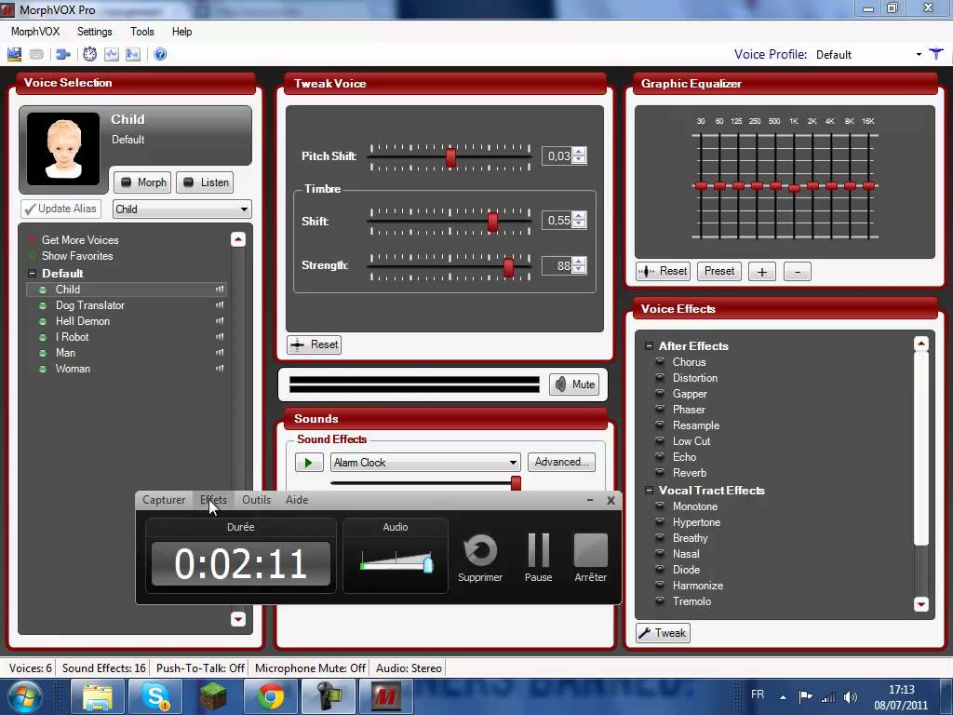Enable the Distortion effect

coord(660,378)
